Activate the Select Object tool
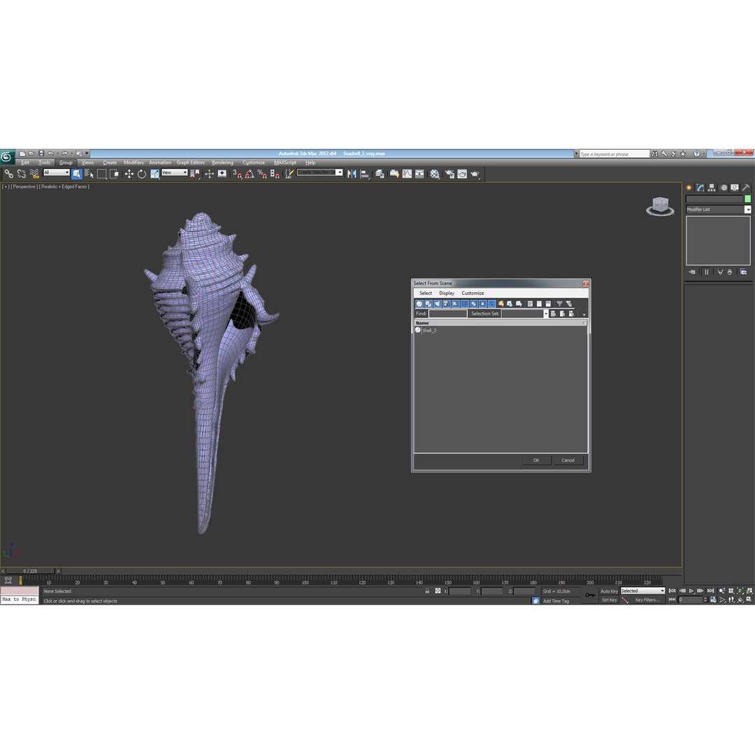Viewport: 755px width, 755px height. coord(77,174)
